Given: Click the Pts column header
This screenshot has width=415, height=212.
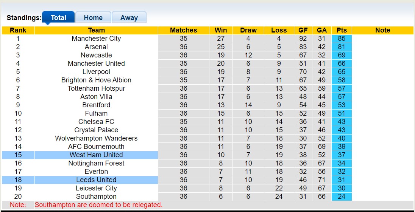Looking at the screenshot, I should [x=342, y=30].
